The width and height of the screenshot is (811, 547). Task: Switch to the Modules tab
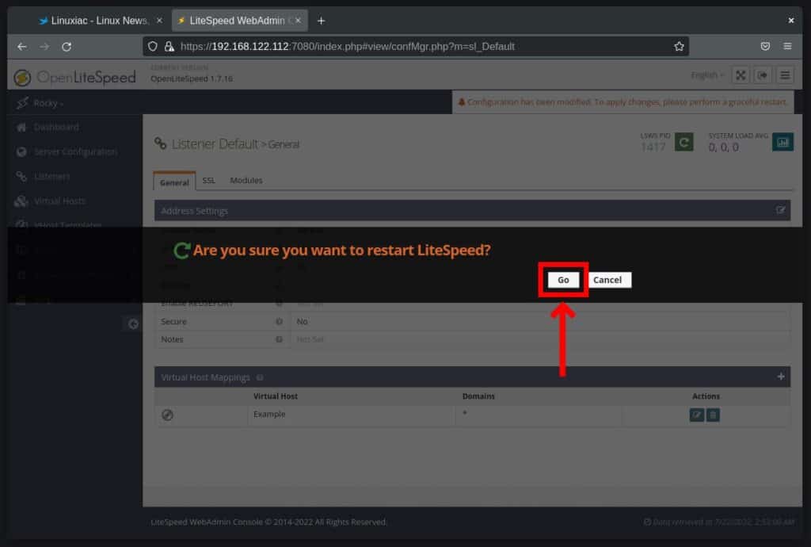[246, 180]
